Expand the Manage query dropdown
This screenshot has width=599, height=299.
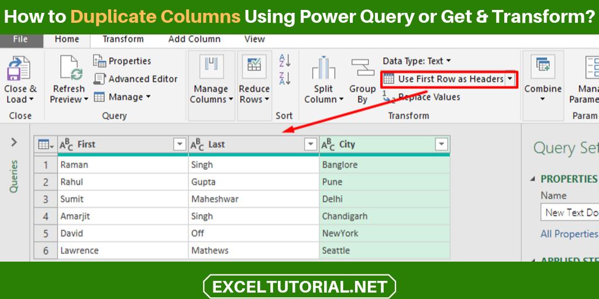tap(148, 97)
